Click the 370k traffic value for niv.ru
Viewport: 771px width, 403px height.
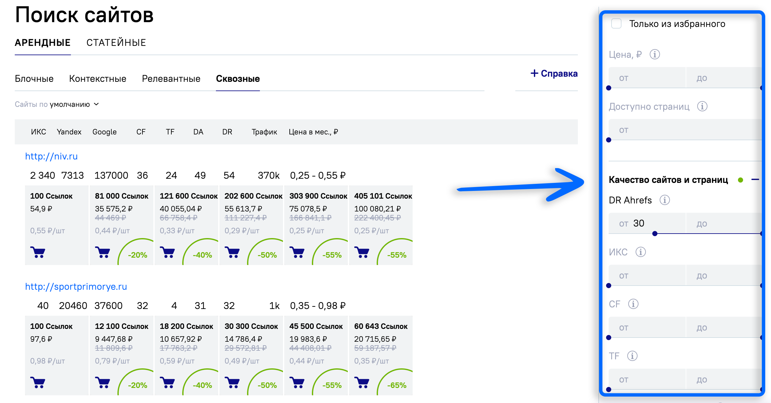[269, 176]
